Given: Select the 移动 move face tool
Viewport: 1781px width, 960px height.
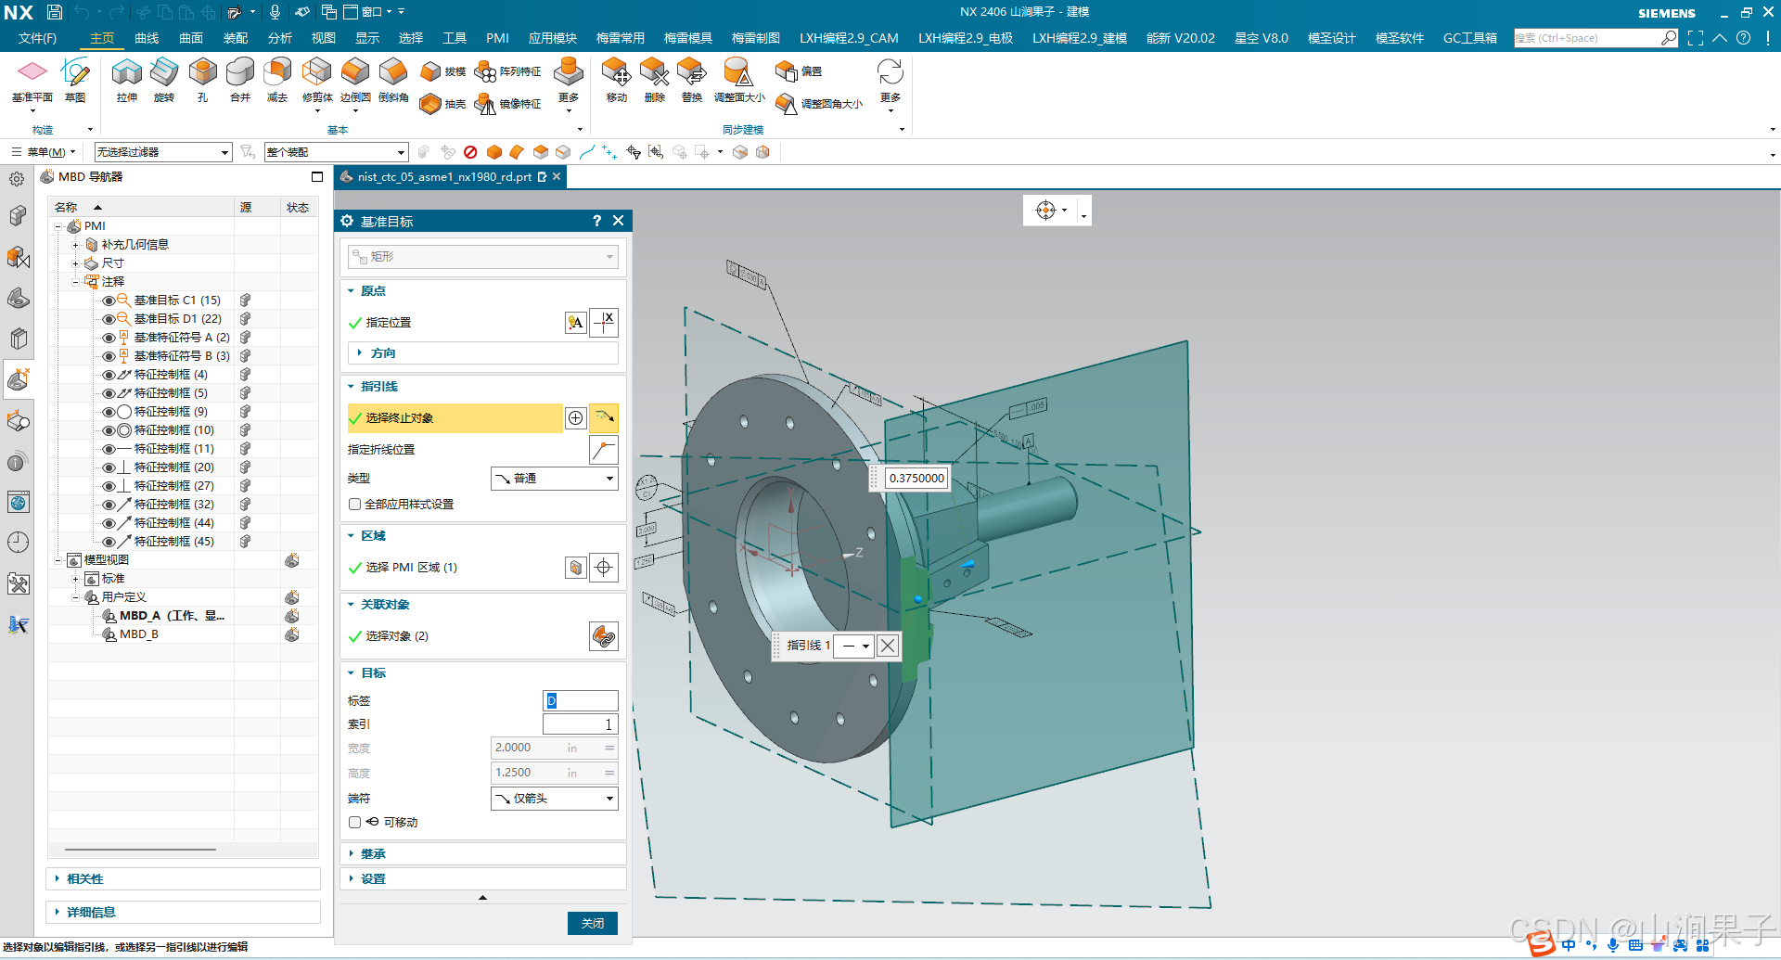Looking at the screenshot, I should [616, 80].
